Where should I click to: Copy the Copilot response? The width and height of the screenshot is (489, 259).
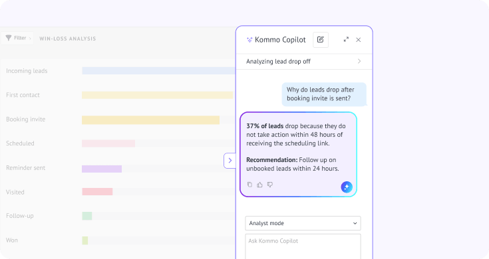coord(249,185)
